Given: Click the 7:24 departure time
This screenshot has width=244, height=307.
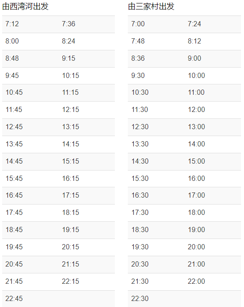Looking at the screenshot, I should click(195, 24).
